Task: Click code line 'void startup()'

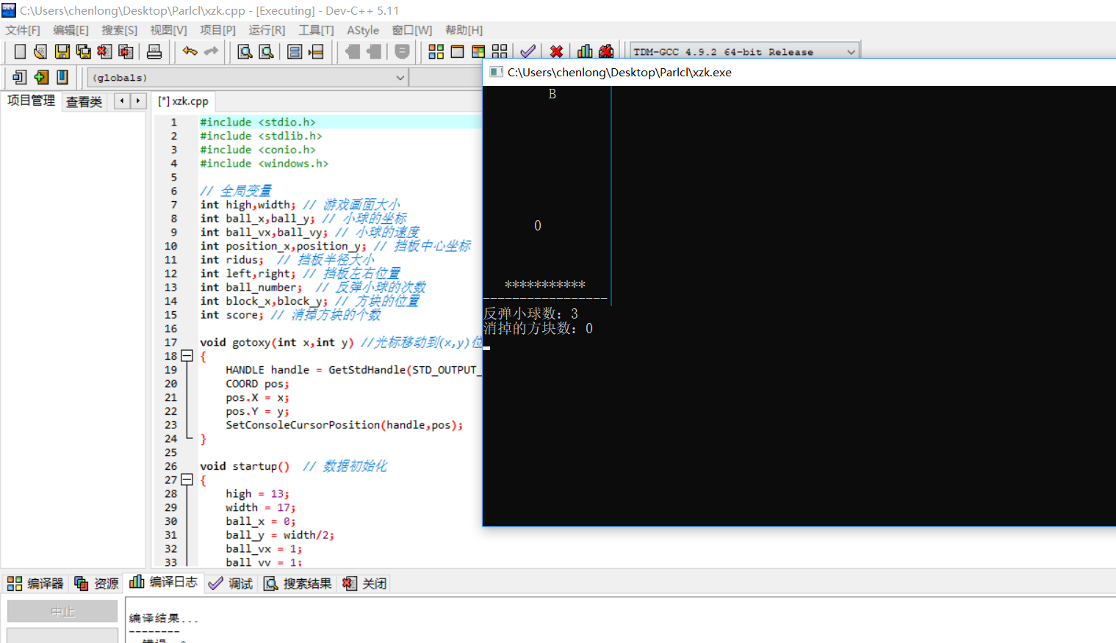Action: [245, 466]
